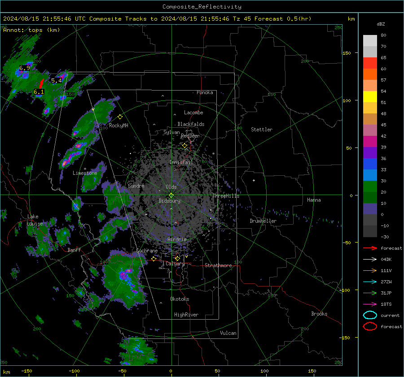Click the blue 36 dBZ color swatch
This screenshot has height=377, width=404.
click(370, 164)
